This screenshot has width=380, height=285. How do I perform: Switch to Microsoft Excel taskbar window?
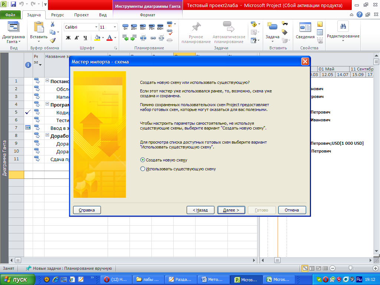tap(279, 279)
